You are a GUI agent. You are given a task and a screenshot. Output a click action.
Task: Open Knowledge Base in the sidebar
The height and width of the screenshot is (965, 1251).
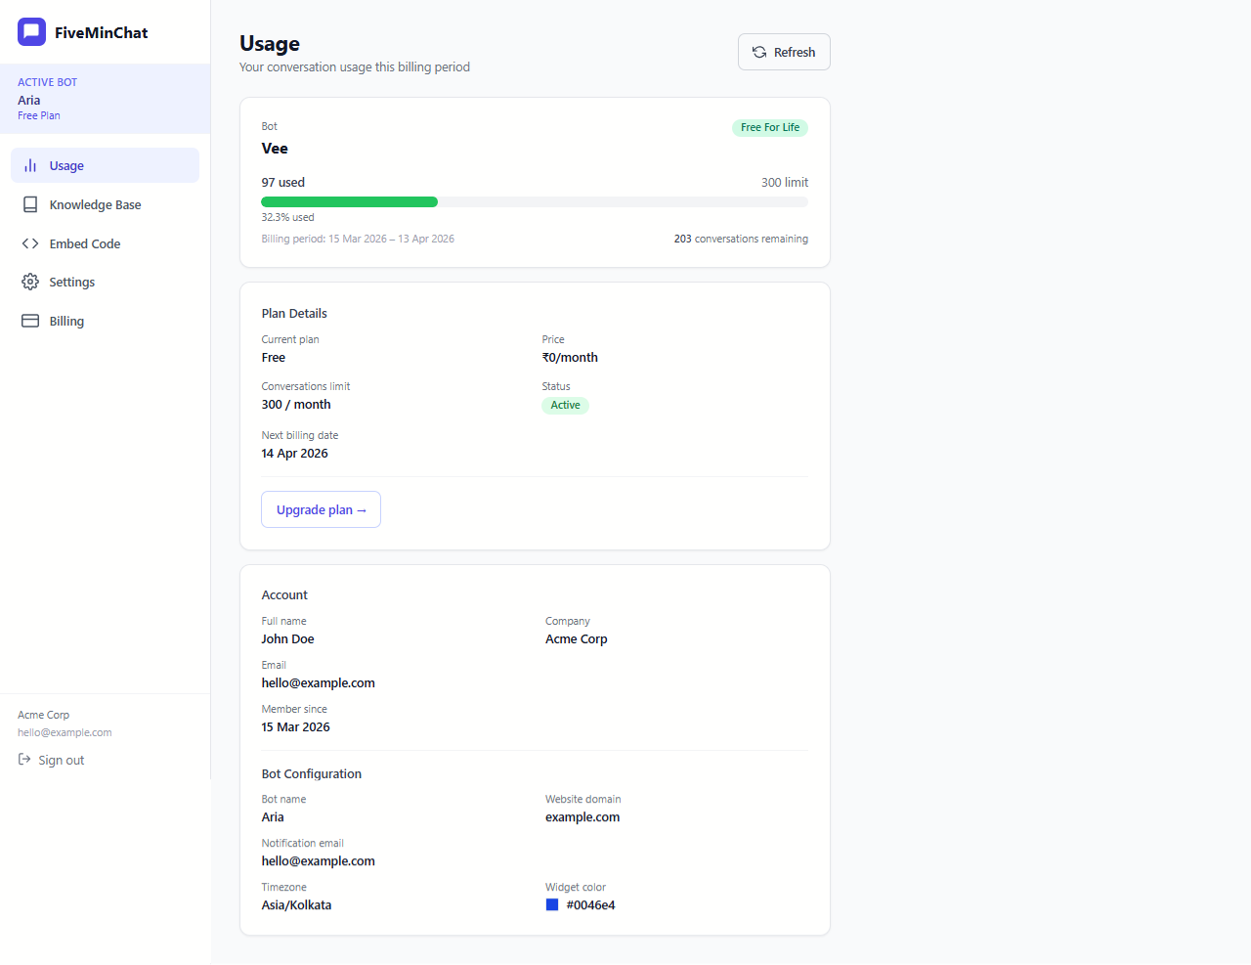coord(105,204)
